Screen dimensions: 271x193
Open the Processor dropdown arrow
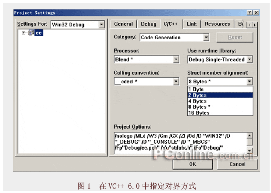coord(176,60)
